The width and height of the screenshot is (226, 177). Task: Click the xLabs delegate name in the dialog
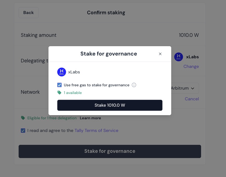74,72
